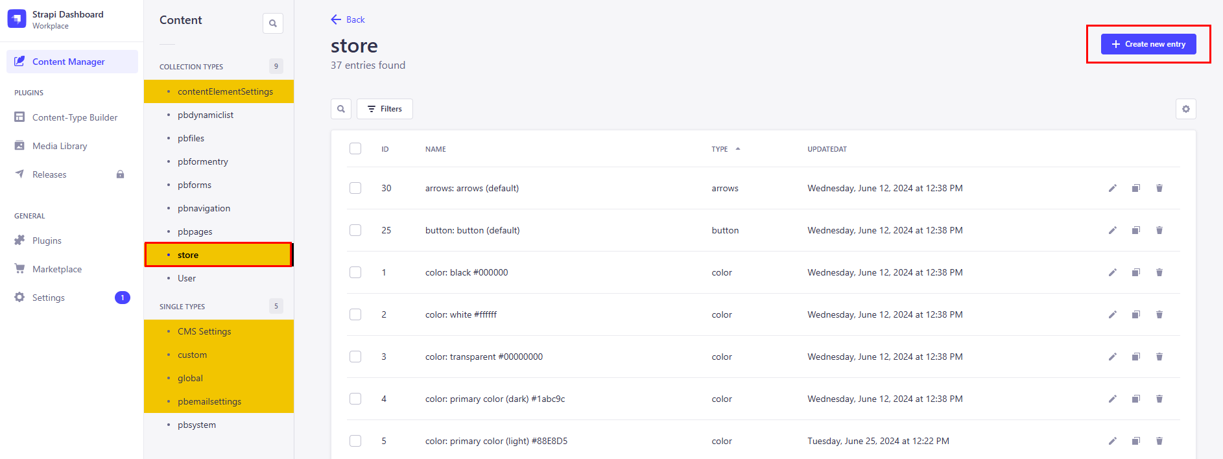
Task: Select checkbox for color: primary color (dark)
Action: [355, 399]
